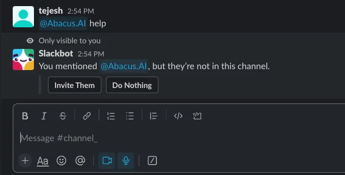The height and width of the screenshot is (175, 345).
Task: Start a bulleted list
Action: pos(130,116)
